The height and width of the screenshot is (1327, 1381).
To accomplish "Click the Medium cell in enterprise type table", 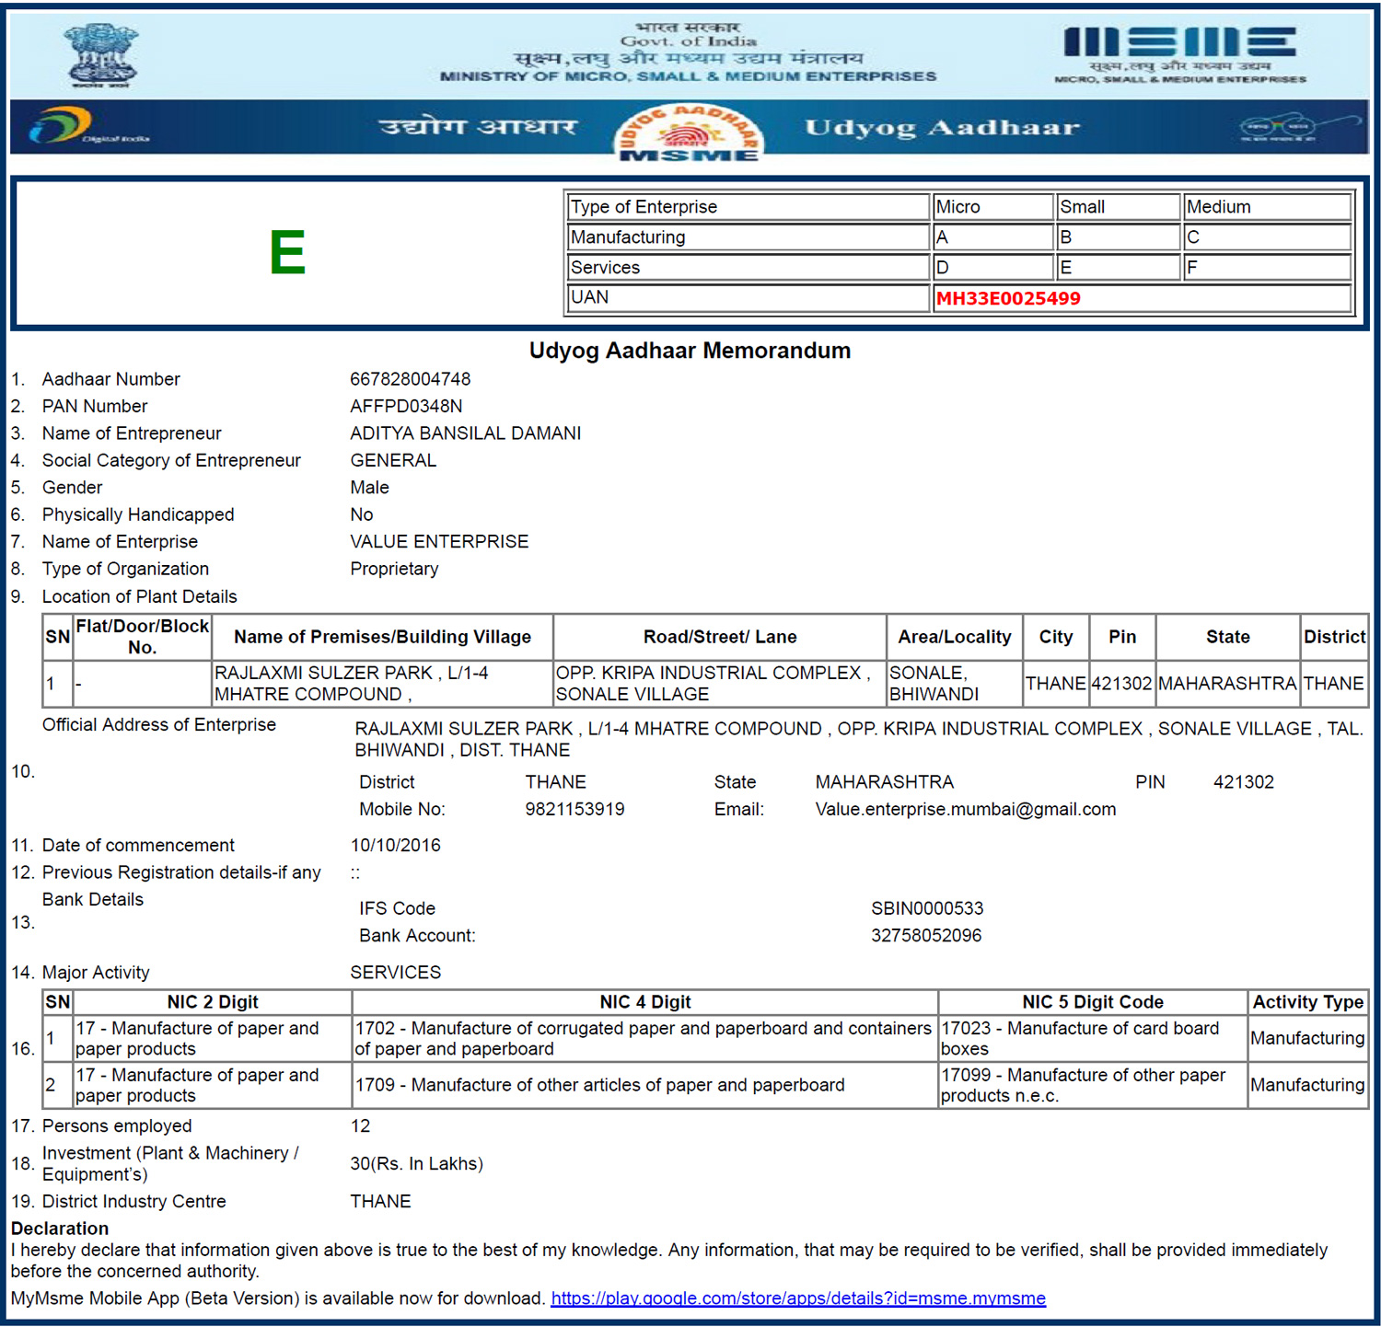I will coord(1266,207).
